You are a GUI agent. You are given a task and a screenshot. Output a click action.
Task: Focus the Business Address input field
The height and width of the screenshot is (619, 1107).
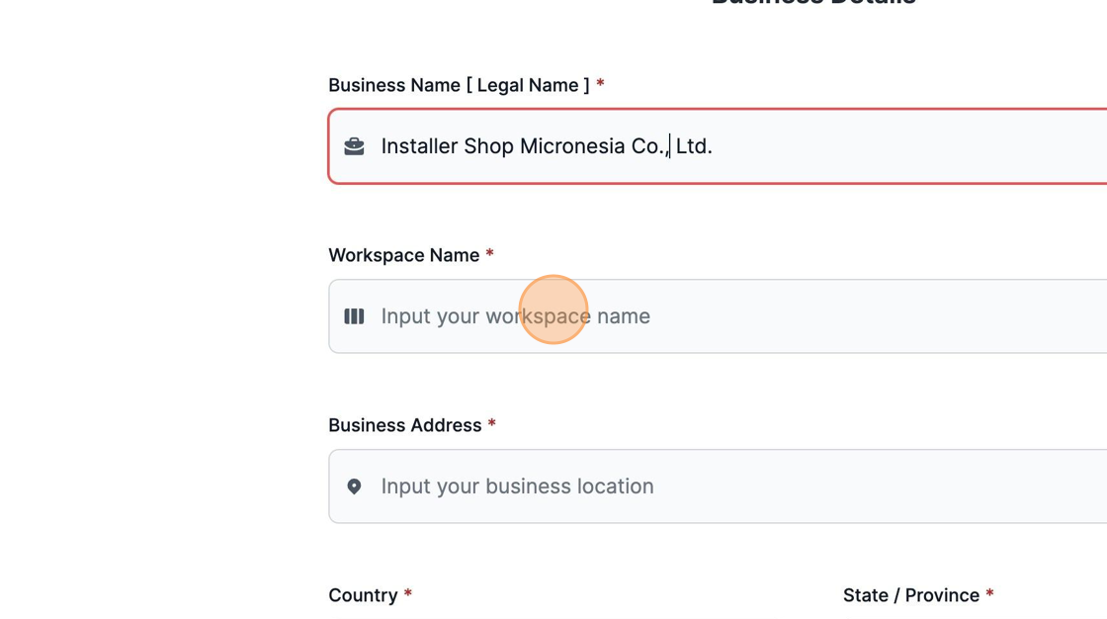click(x=718, y=486)
